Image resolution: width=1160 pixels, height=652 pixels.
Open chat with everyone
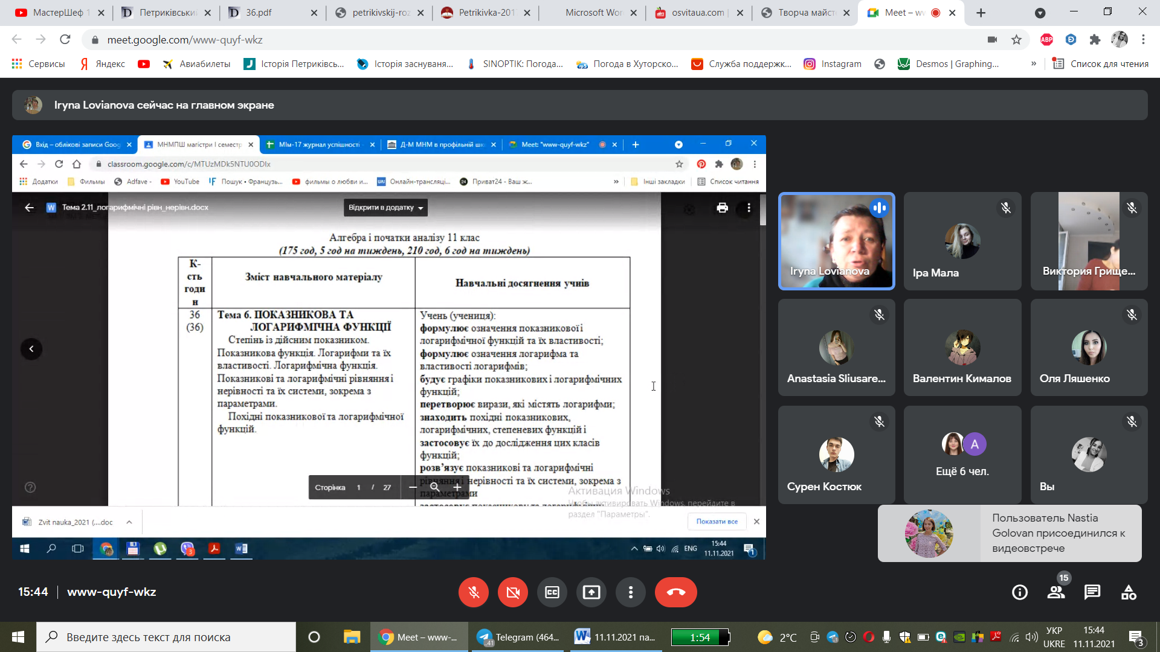tap(1092, 592)
